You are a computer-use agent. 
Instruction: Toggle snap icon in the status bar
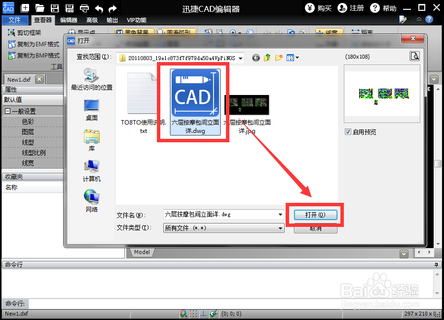(183, 314)
